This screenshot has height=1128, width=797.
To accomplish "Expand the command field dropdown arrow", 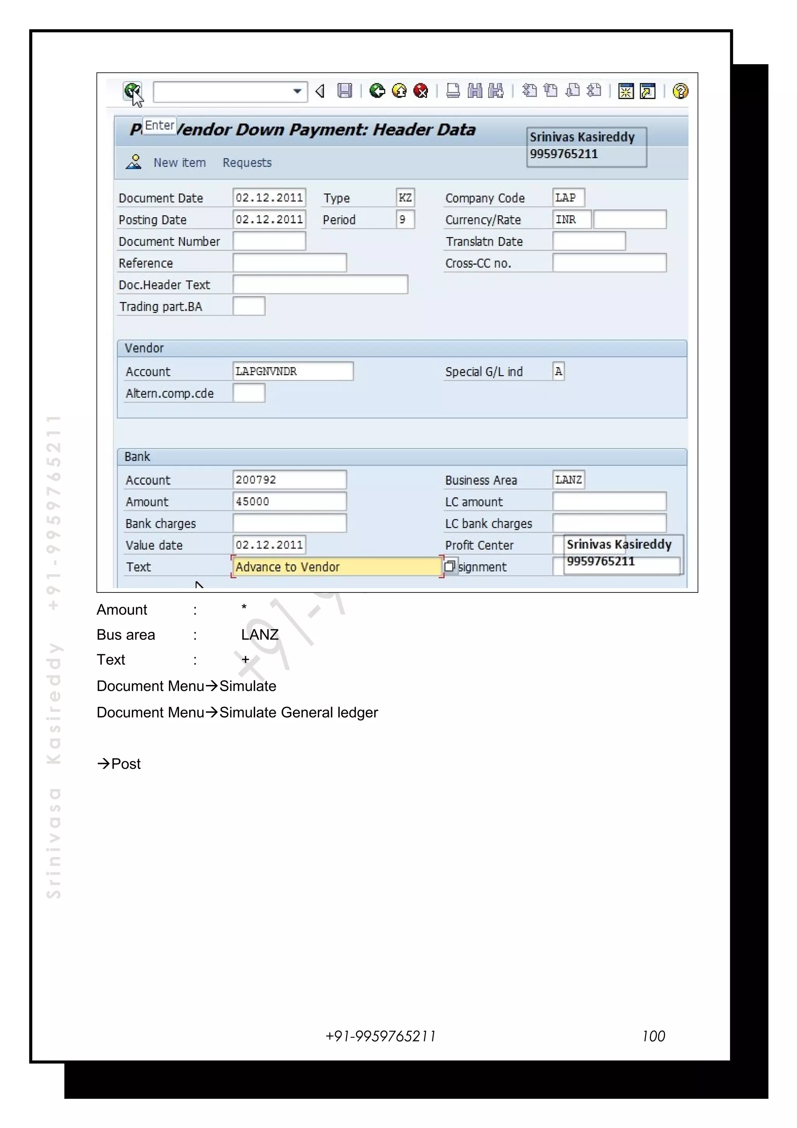I will pos(297,91).
